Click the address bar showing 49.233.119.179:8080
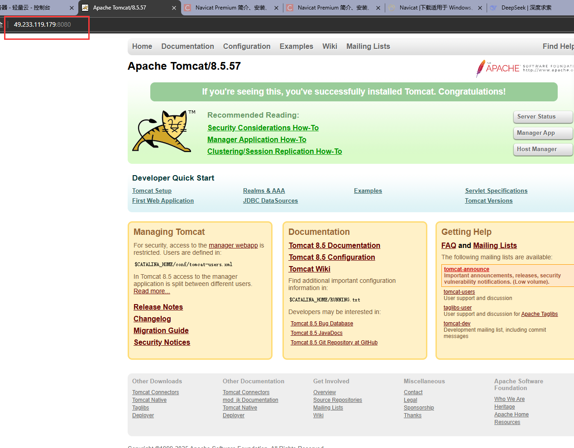 (x=43, y=24)
